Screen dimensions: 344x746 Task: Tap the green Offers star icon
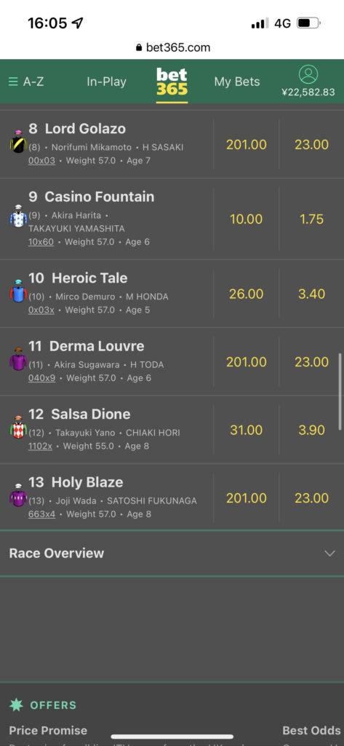(16, 704)
